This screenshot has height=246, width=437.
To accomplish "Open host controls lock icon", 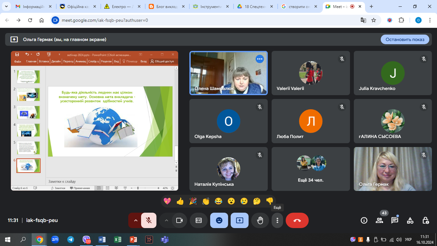I will (425, 220).
